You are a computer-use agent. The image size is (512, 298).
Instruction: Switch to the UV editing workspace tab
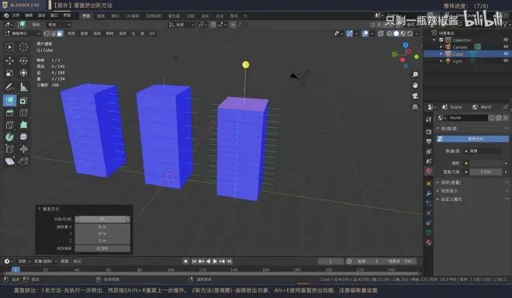[133, 16]
